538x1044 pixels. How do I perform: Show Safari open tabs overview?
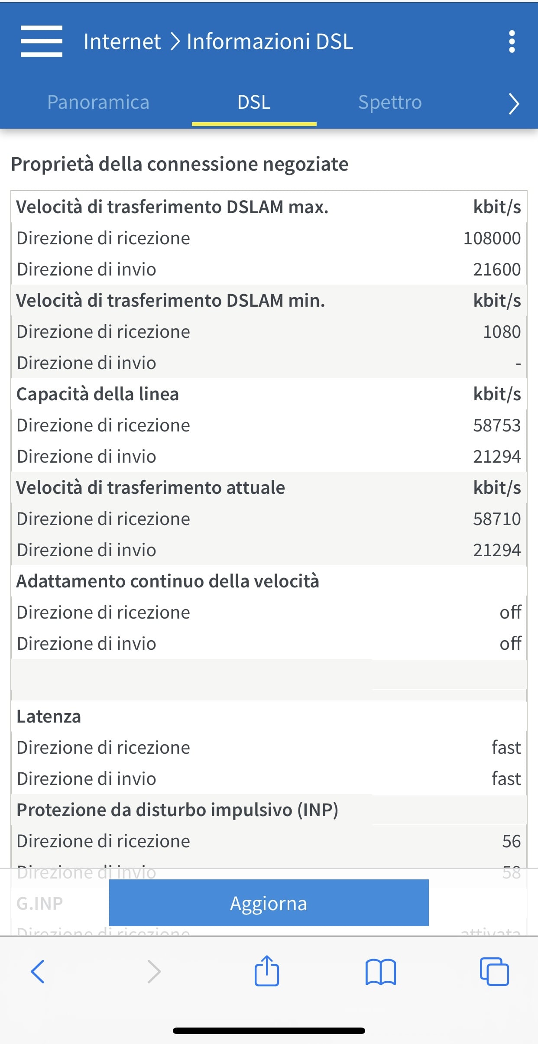tap(494, 972)
